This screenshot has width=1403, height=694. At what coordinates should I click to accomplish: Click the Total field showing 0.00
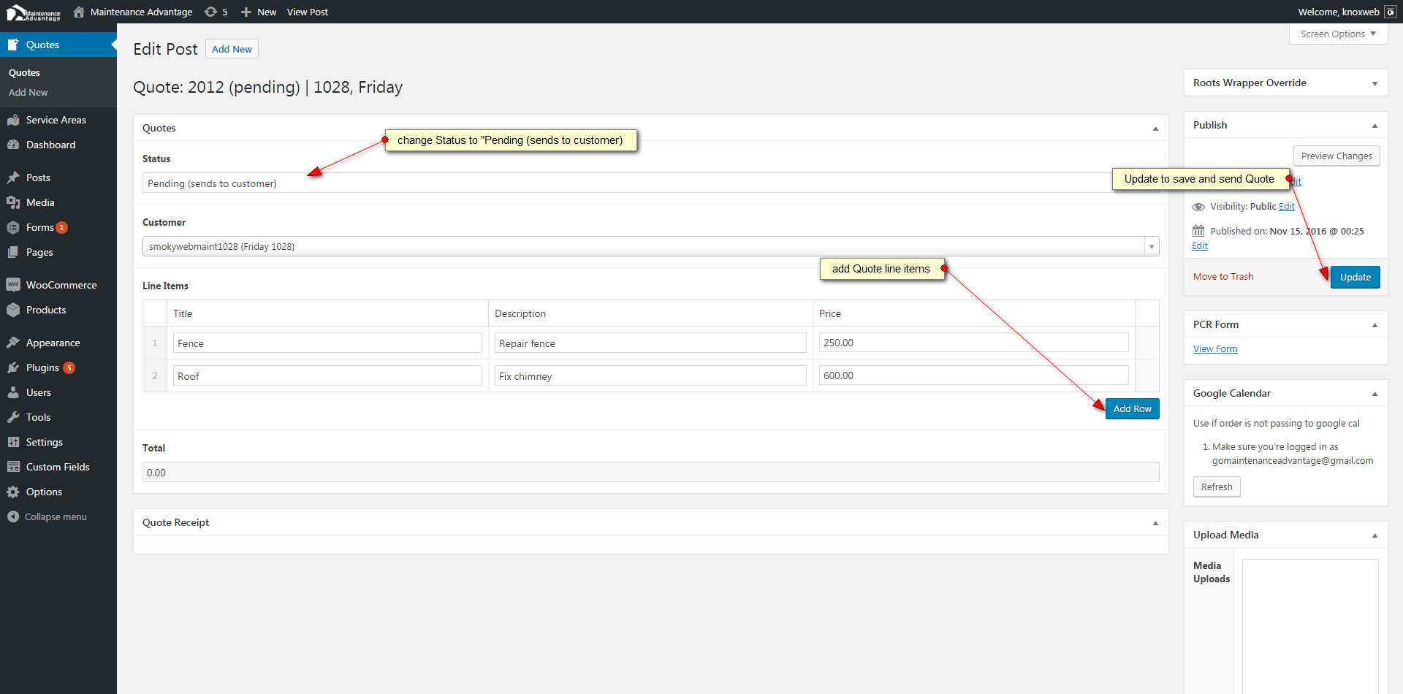651,473
